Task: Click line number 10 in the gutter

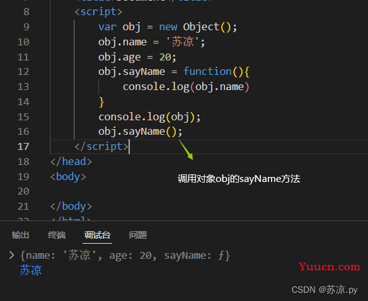Action: coord(23,42)
